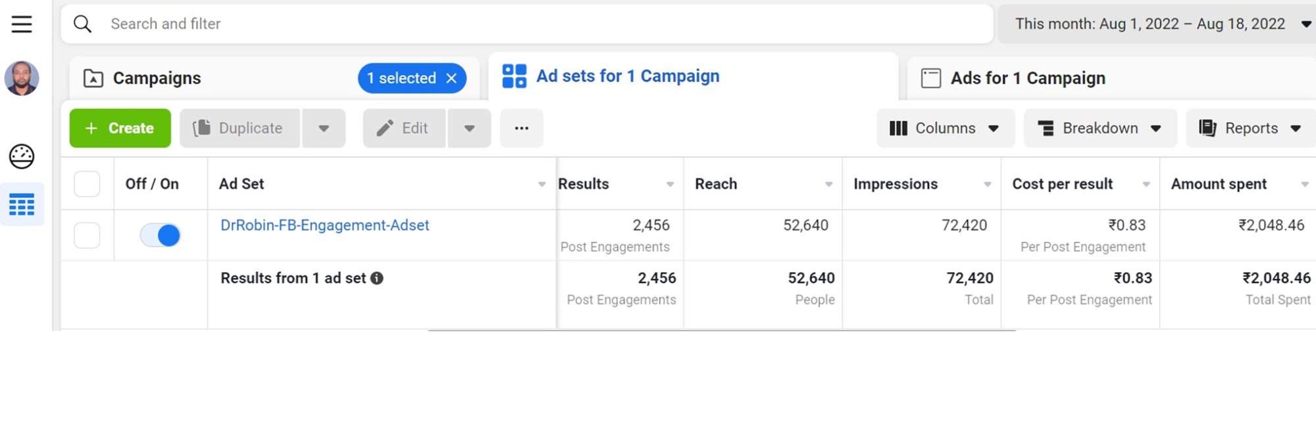Screen dimensions: 1316x439
Task: Click the search magnifier icon
Action: (82, 24)
